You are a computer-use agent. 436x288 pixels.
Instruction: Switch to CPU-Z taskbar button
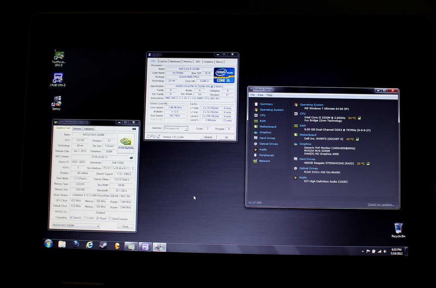(x=145, y=247)
